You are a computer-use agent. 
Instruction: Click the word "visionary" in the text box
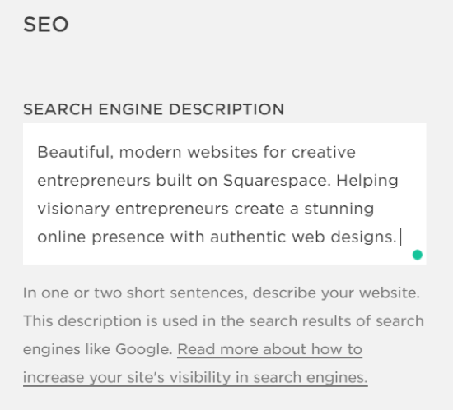(73, 209)
